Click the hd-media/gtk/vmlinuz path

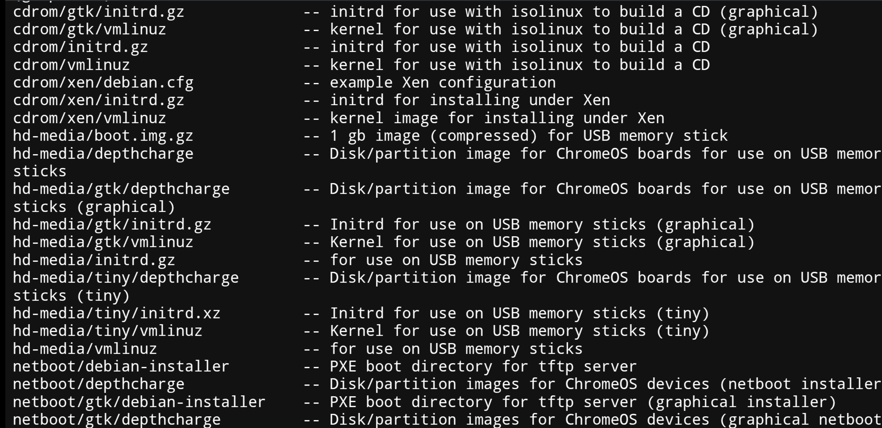tap(103, 242)
